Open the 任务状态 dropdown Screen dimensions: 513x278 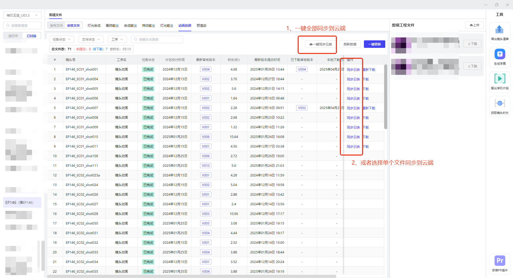pos(62,39)
